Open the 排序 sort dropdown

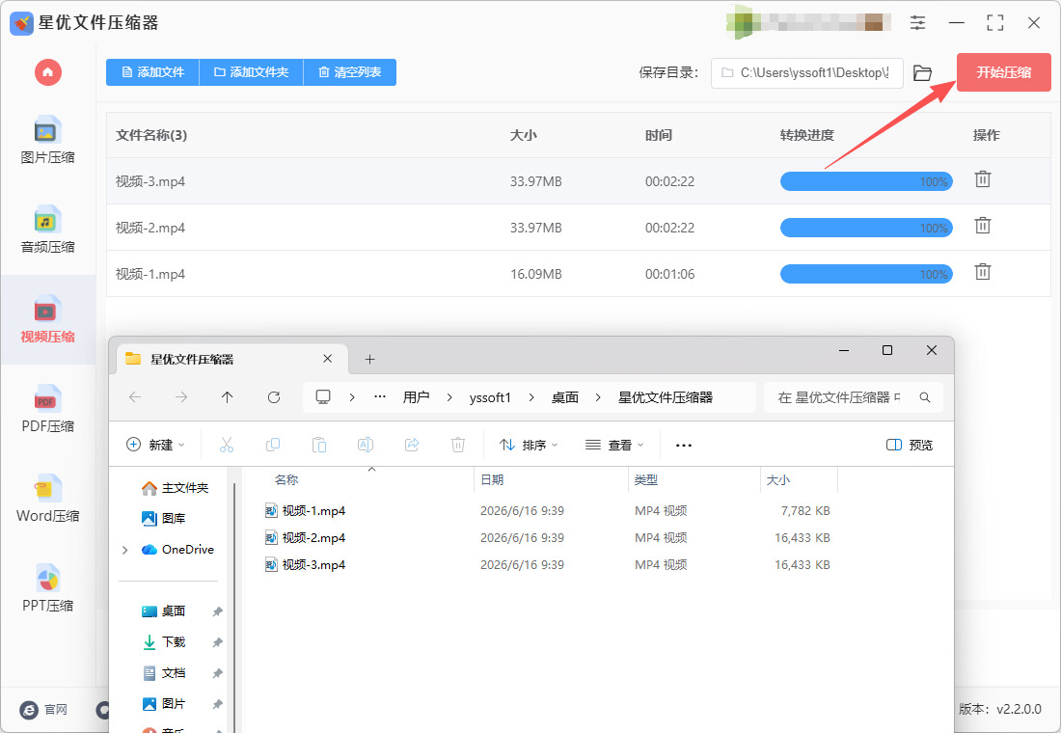tap(529, 445)
